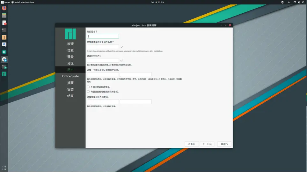This screenshot has height=172, width=307.
Task: Show applications grid at dock bottom
Action: pos(4,168)
